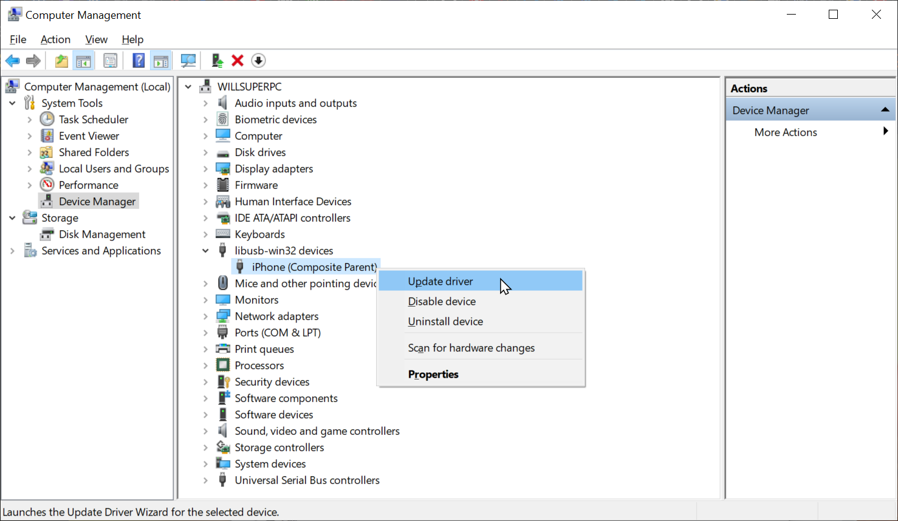The width and height of the screenshot is (898, 521).
Task: Click the Forward arrow in the toolbar
Action: click(33, 61)
